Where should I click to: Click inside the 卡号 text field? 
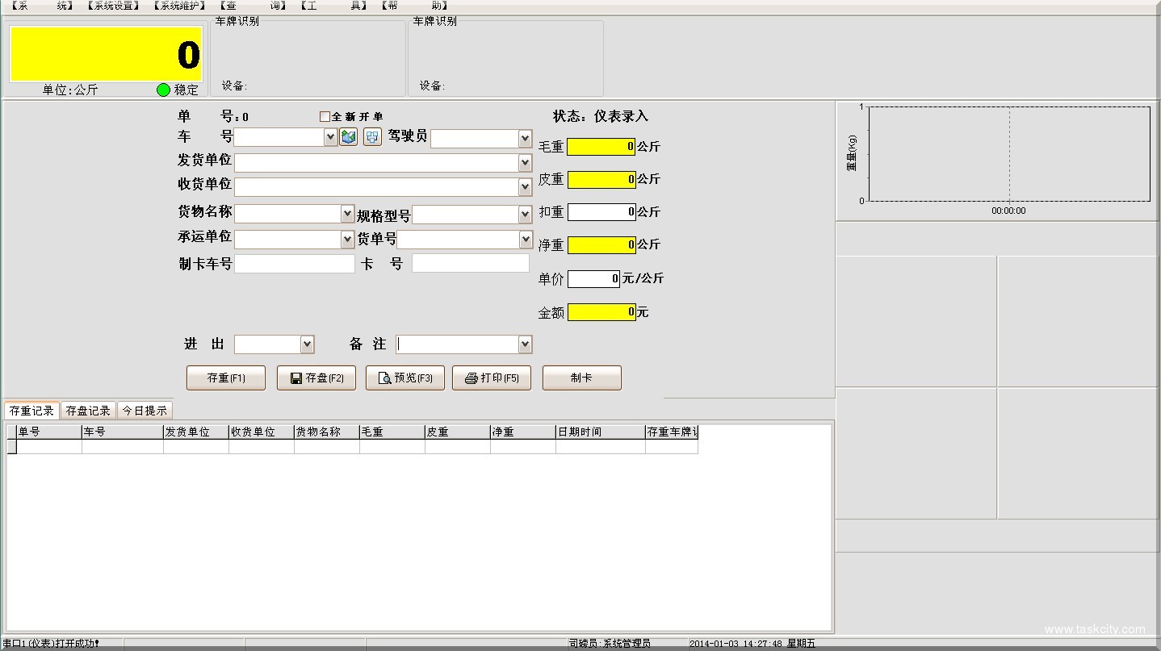(x=471, y=263)
